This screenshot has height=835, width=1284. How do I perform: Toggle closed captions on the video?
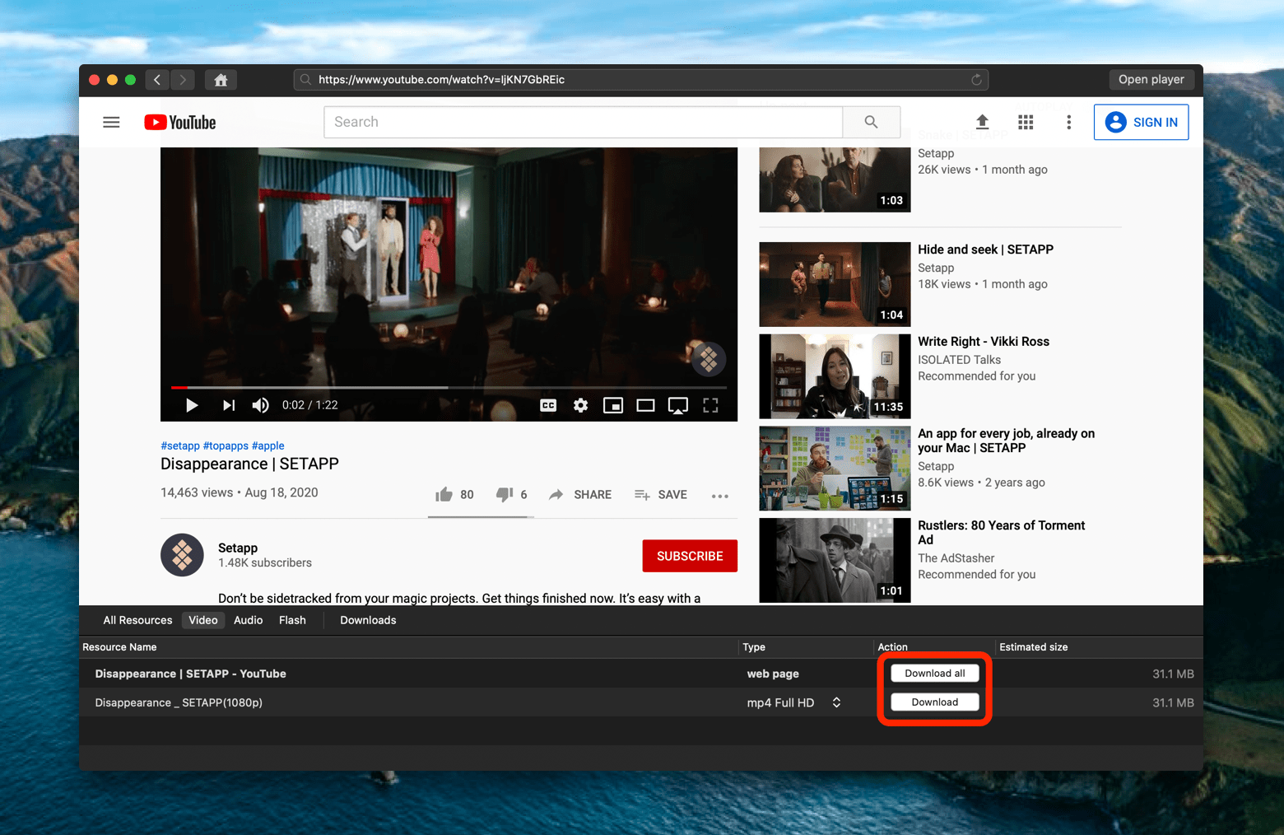tap(548, 405)
